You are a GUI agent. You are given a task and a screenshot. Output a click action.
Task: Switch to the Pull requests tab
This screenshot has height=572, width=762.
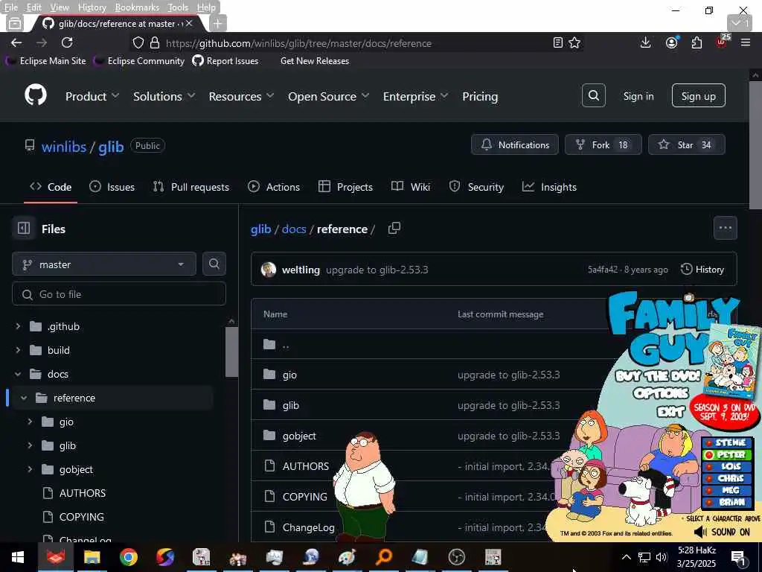click(191, 187)
